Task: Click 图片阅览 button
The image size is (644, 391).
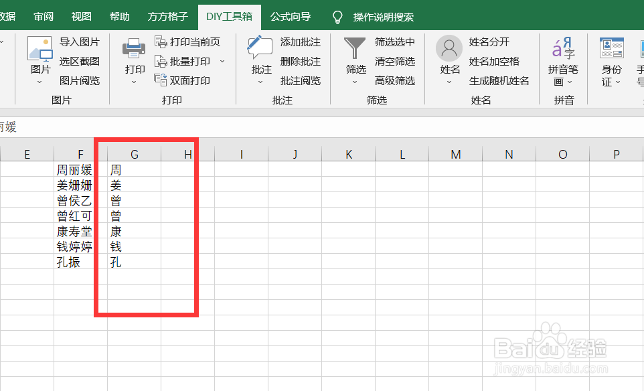Action: [80, 80]
